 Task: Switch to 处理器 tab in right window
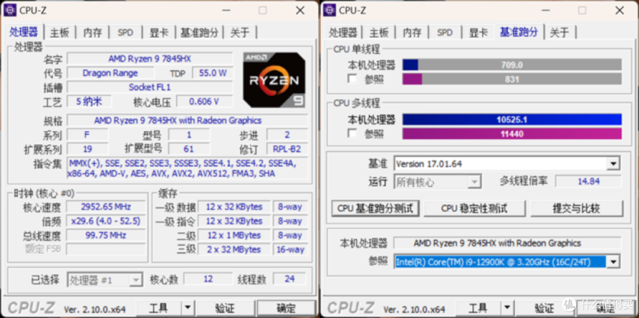[x=343, y=33]
